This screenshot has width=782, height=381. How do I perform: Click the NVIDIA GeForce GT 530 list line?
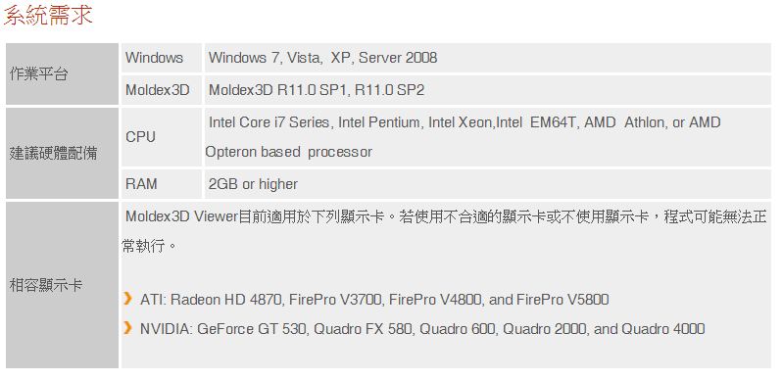click(422, 329)
